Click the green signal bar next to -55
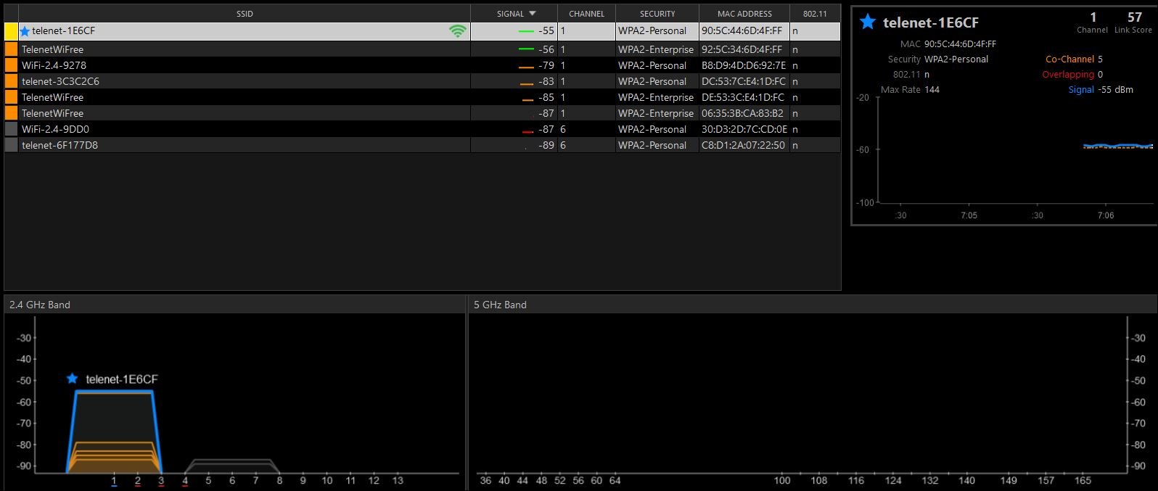This screenshot has width=1158, height=491. [526, 32]
